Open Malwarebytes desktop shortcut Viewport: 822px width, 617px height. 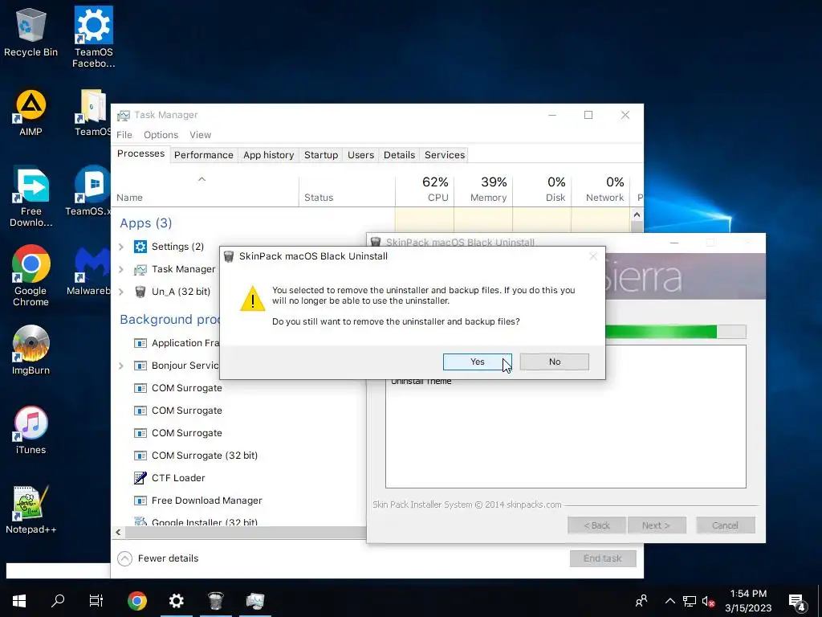click(89, 272)
